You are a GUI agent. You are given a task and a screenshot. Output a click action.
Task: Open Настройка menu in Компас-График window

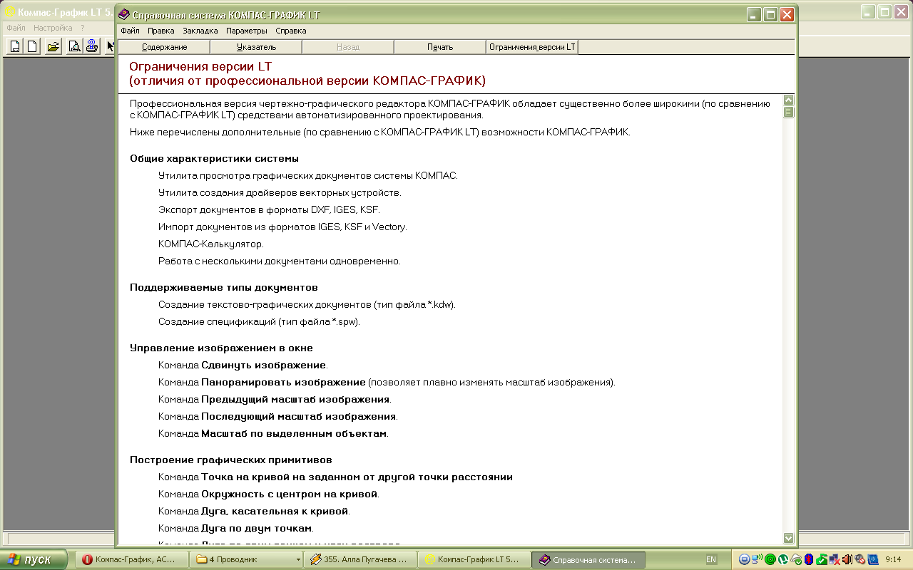pos(53,28)
